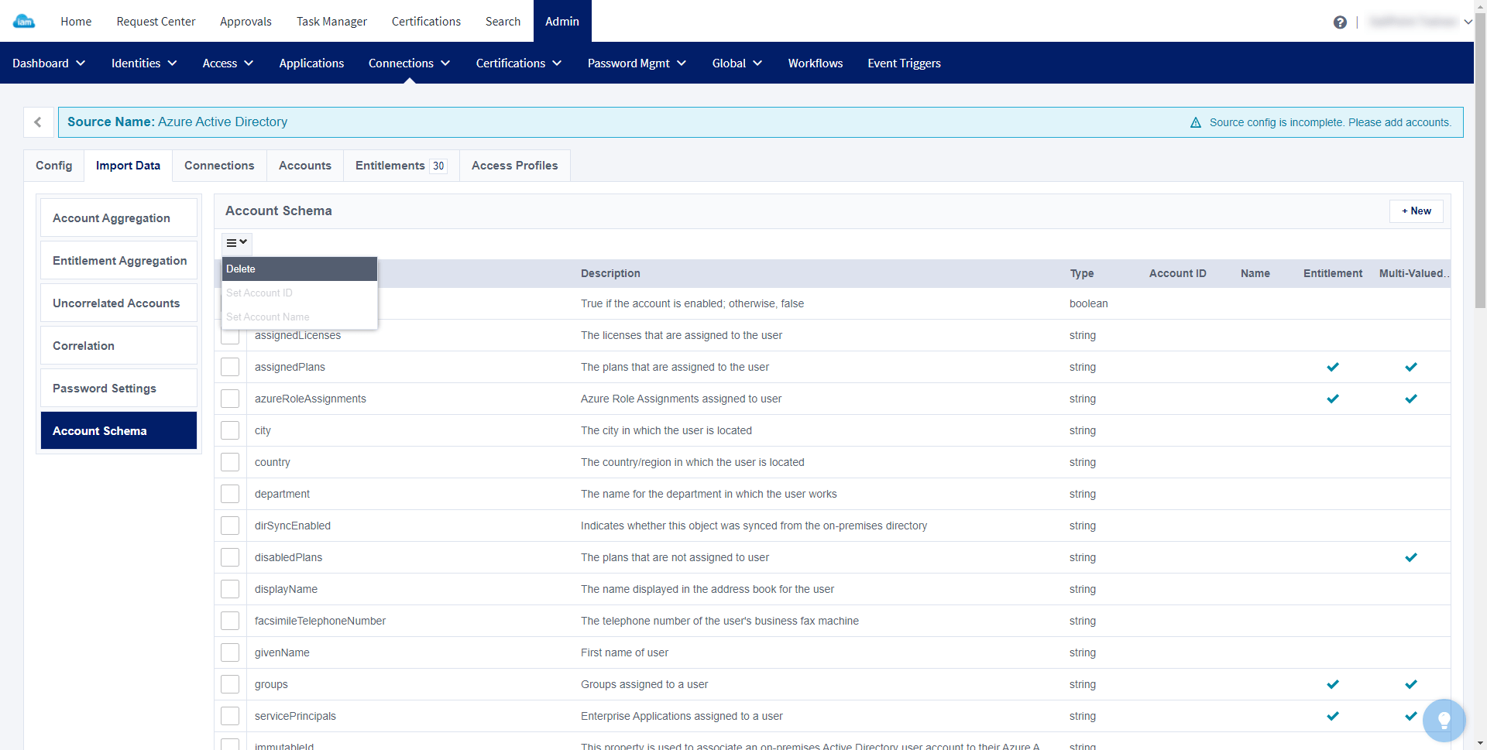This screenshot has height=750, width=1487.
Task: Open the Event Triggers page
Action: (x=904, y=63)
